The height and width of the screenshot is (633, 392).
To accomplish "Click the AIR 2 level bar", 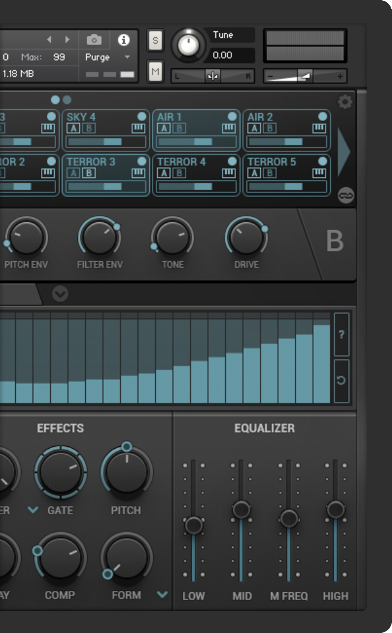I will (x=287, y=141).
